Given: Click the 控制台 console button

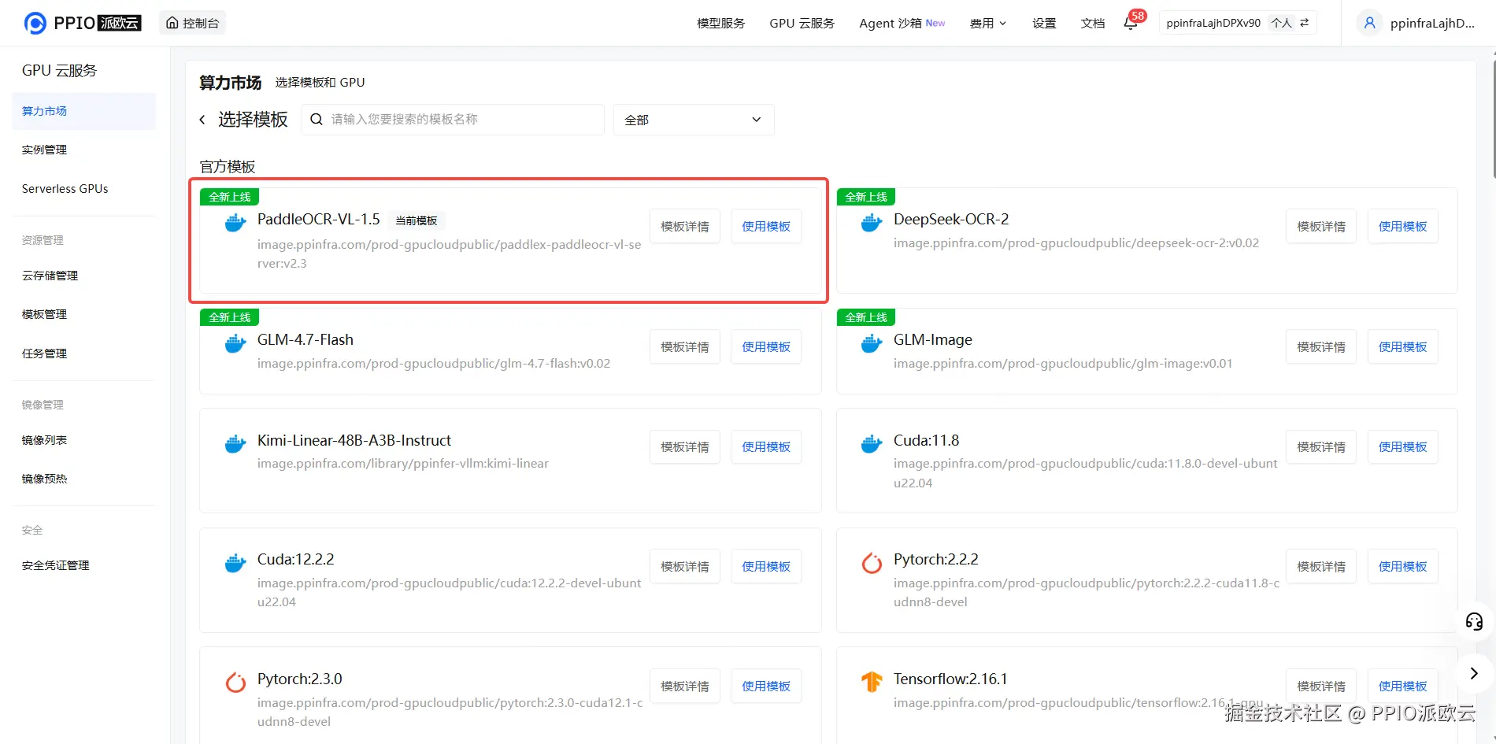Looking at the screenshot, I should click(192, 23).
